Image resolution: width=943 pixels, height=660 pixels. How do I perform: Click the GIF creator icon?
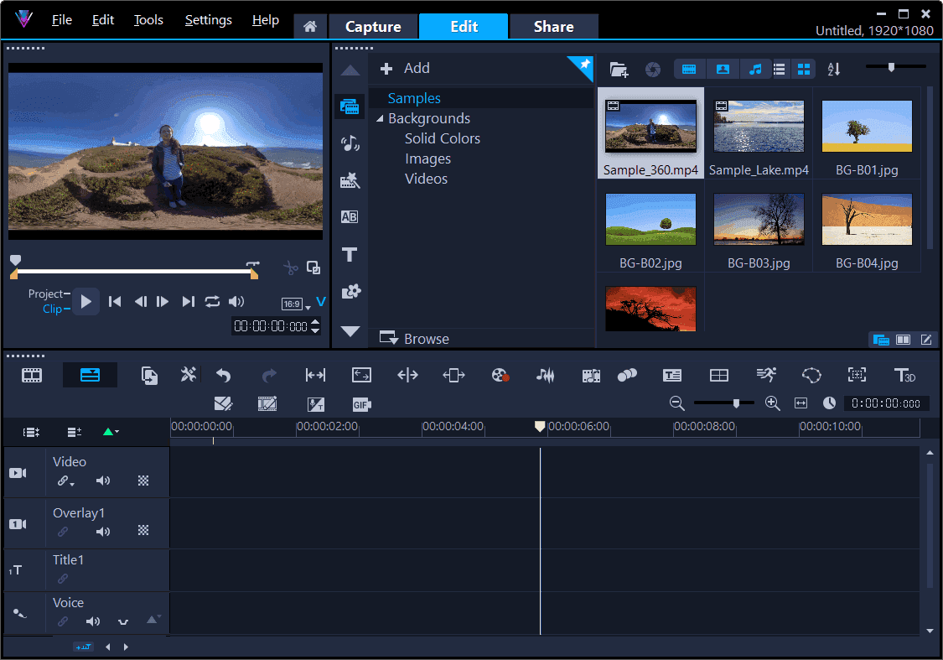click(x=360, y=404)
